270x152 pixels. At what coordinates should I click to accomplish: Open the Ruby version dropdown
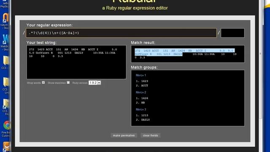pyautogui.click(x=94, y=83)
